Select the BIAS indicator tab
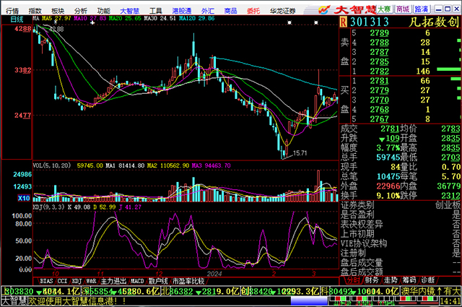 pyautogui.click(x=46, y=281)
